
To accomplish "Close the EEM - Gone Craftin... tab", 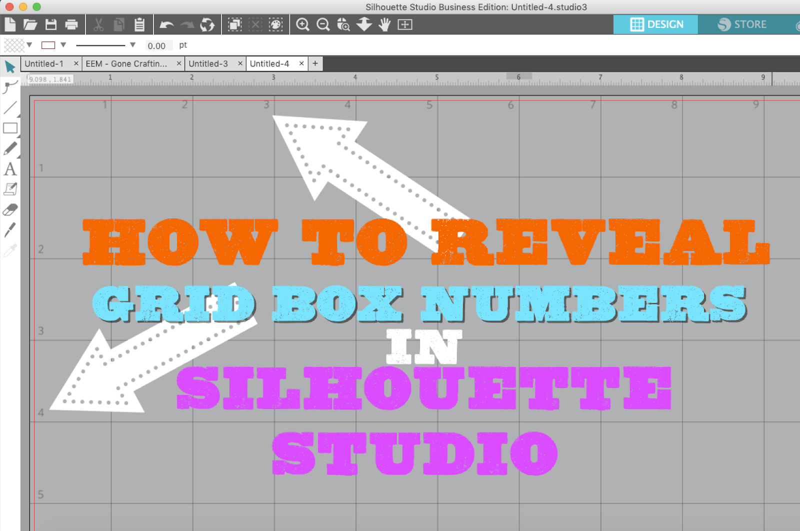I will click(179, 63).
